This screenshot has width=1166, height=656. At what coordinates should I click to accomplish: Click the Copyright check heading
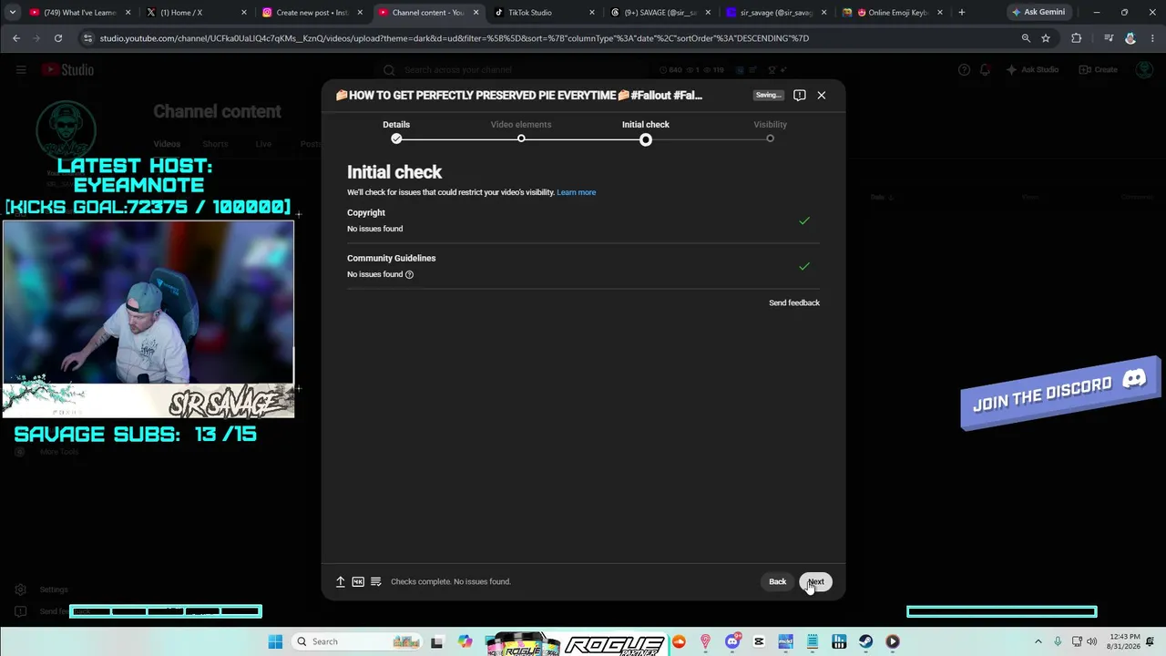point(366,212)
